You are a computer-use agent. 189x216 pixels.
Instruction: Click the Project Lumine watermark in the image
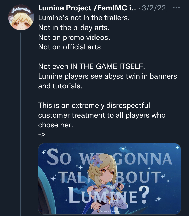click(x=109, y=211)
